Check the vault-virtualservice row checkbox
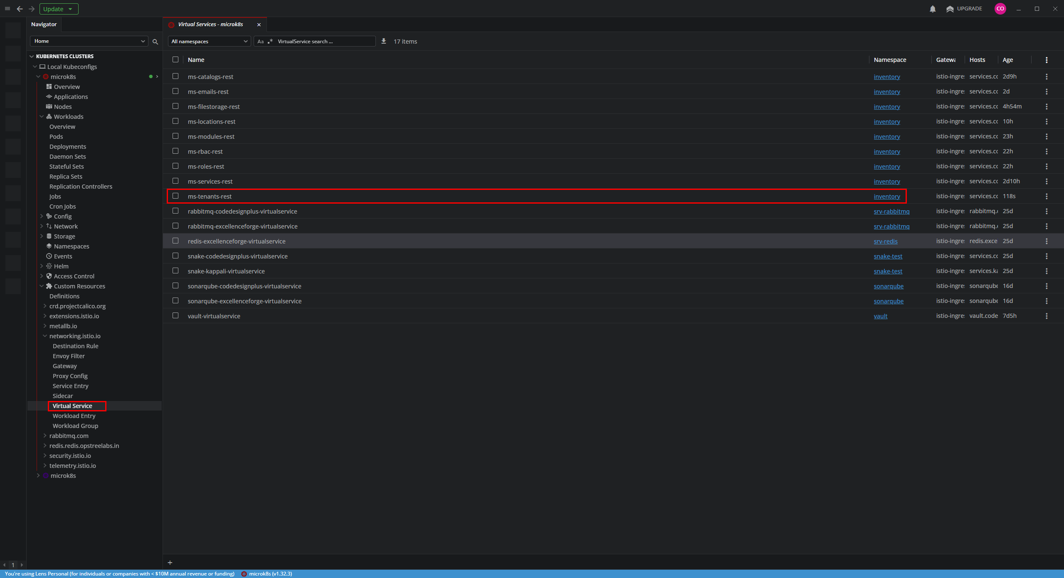Viewport: 1064px width, 578px height. click(175, 315)
